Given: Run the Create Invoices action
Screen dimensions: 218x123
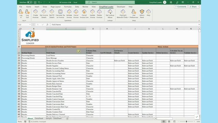Looking at the screenshot, I should [x=35, y=14].
